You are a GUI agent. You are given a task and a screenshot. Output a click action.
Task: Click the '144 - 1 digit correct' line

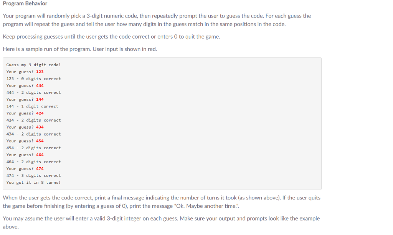(x=32, y=106)
